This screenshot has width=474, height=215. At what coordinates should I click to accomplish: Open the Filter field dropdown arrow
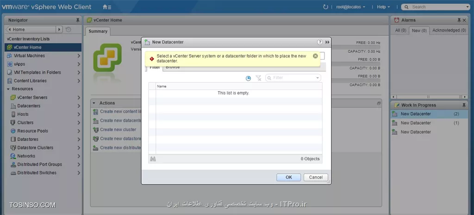click(318, 78)
